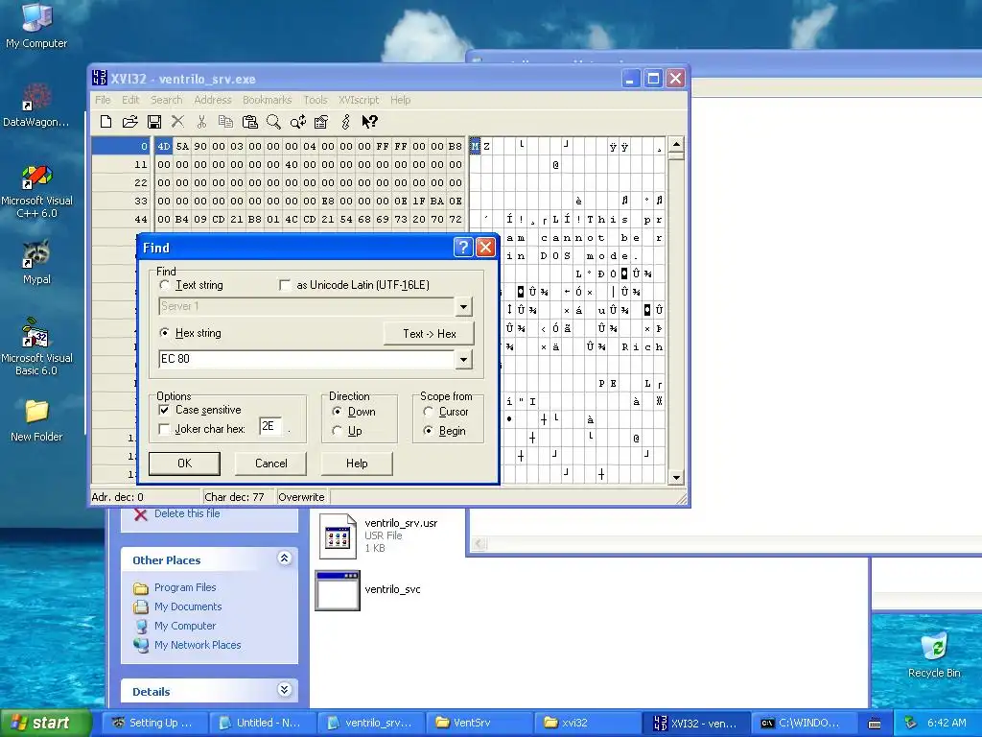Viewport: 982px width, 737px height.
Task: Click the Paste clipboard toolbar icon
Action: pos(250,122)
